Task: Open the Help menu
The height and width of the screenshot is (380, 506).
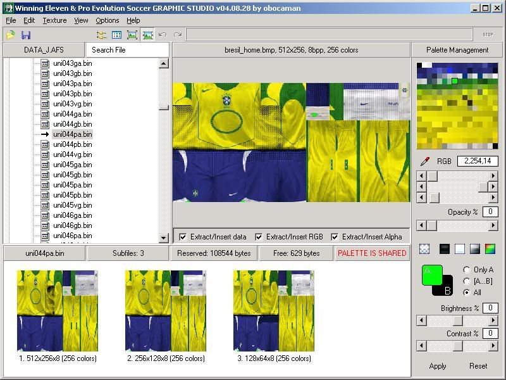Action: [x=133, y=20]
